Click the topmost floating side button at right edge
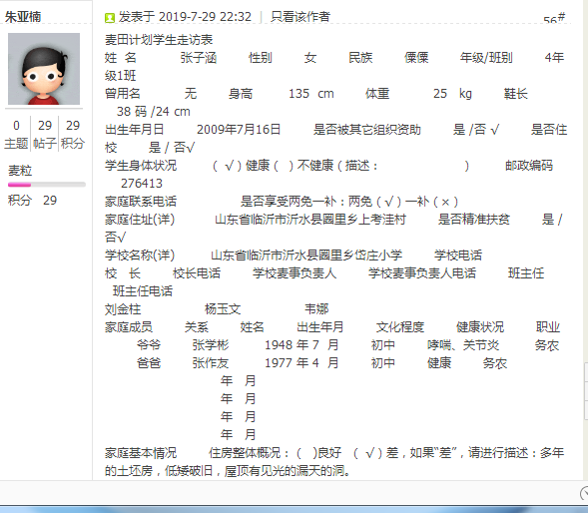This screenshot has width=588, height=513. 586,372
